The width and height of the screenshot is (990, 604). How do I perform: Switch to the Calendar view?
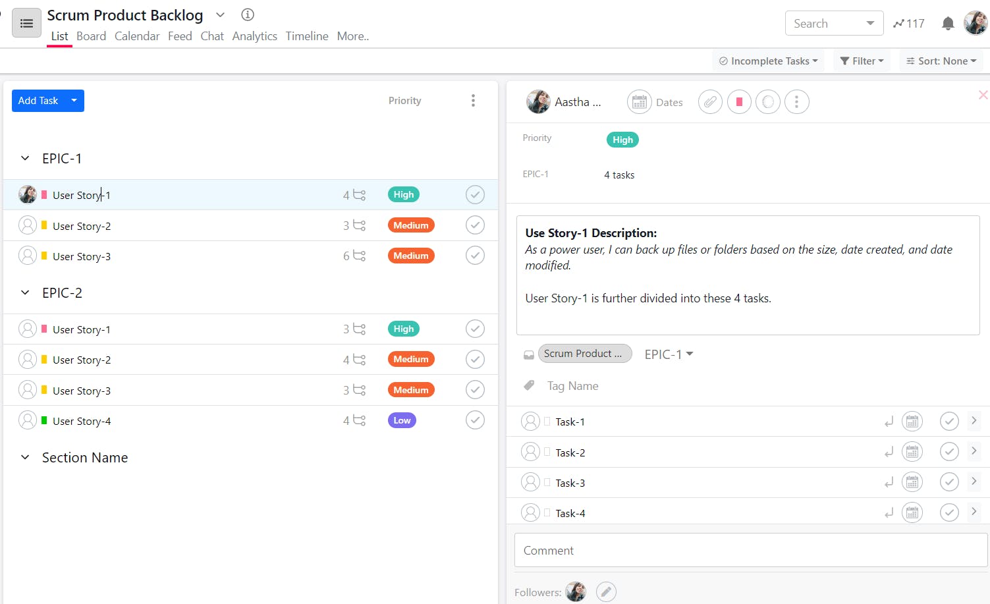pyautogui.click(x=137, y=36)
